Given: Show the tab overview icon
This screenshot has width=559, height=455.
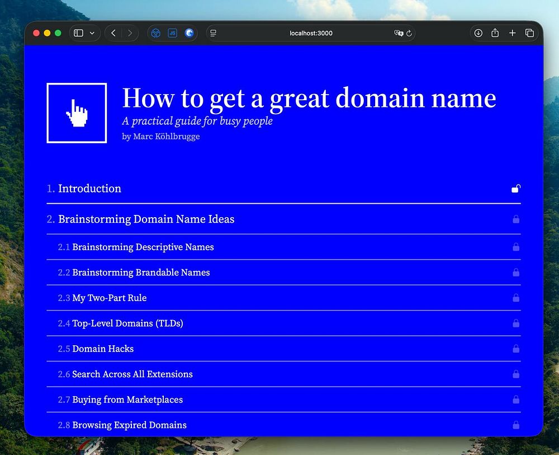Looking at the screenshot, I should coord(529,33).
